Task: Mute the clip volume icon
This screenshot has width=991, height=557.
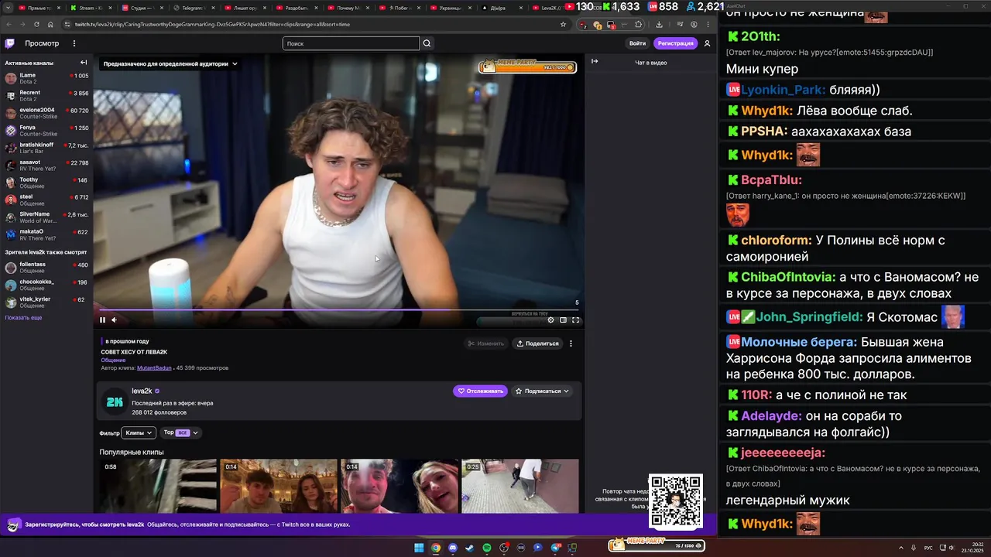Action: (114, 320)
